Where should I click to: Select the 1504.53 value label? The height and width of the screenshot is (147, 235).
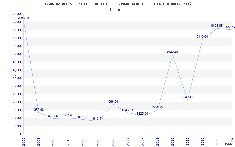point(157,108)
